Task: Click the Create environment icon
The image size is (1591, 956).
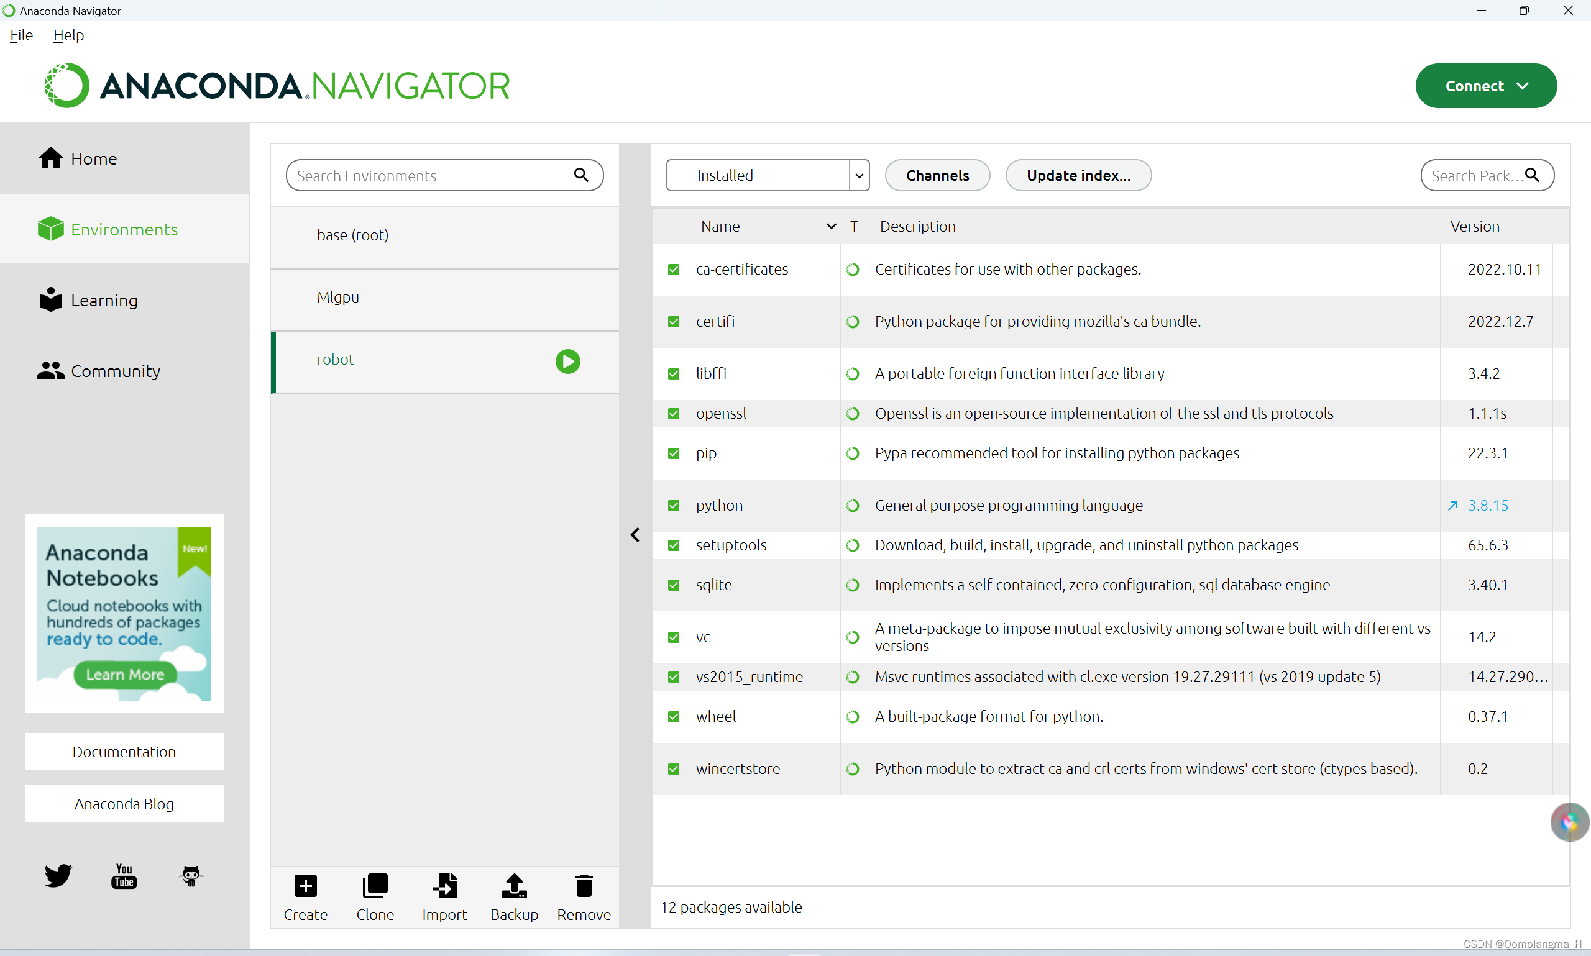Action: click(x=305, y=886)
